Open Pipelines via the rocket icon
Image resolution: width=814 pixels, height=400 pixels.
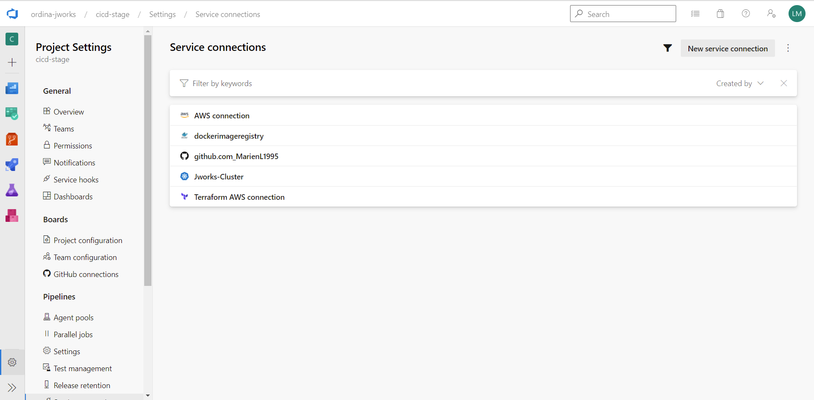11,165
